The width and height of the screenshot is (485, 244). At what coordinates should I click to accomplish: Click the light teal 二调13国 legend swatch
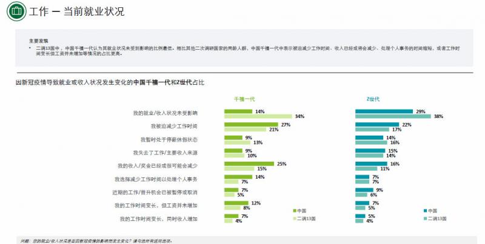pos(426,219)
